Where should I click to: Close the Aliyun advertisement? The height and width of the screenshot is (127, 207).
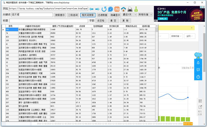tap(204, 7)
